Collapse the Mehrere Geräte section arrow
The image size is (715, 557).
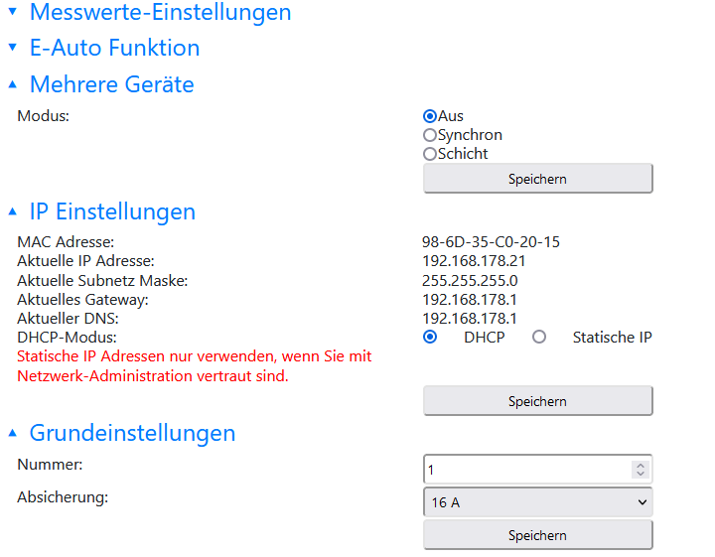point(13,85)
